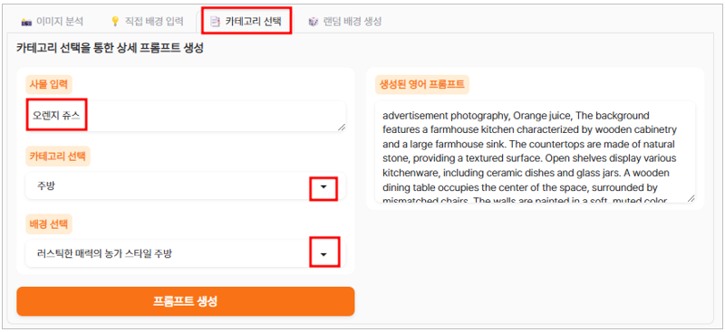Screen dimensions: 725x332
Task: Open the dropdown showing 주방
Action: tap(186, 186)
